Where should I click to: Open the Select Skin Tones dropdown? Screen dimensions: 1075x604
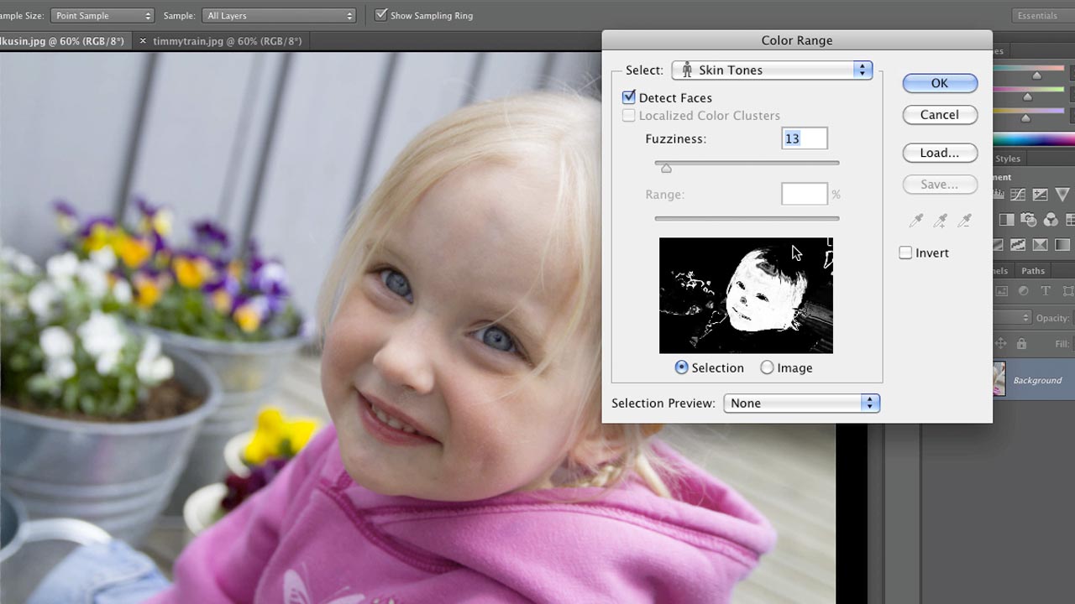pyautogui.click(x=772, y=70)
